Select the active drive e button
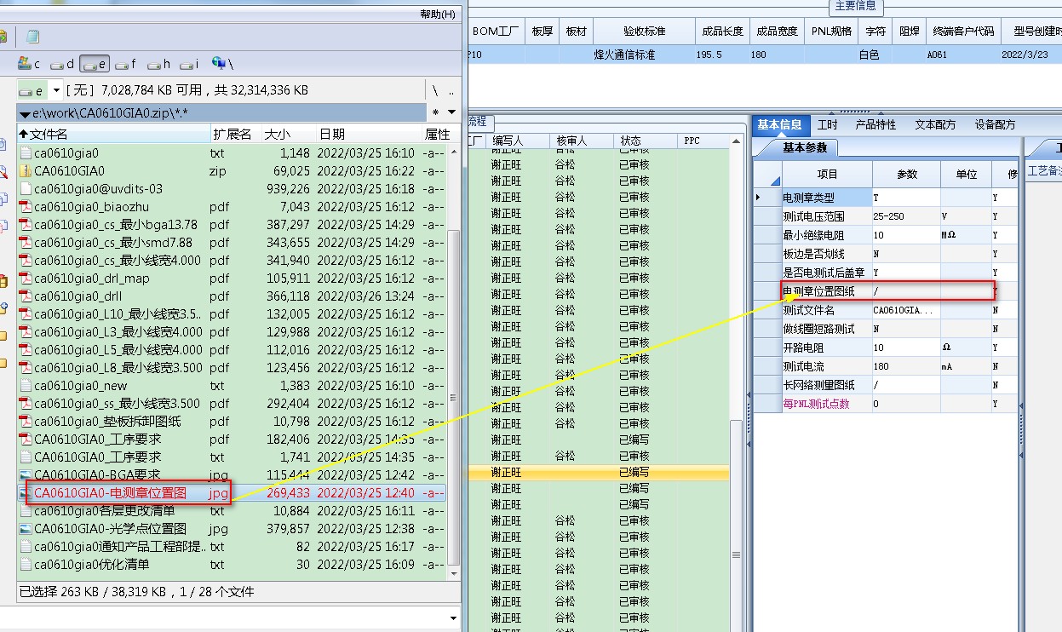Screen dimensions: 1062x632 coord(95,64)
